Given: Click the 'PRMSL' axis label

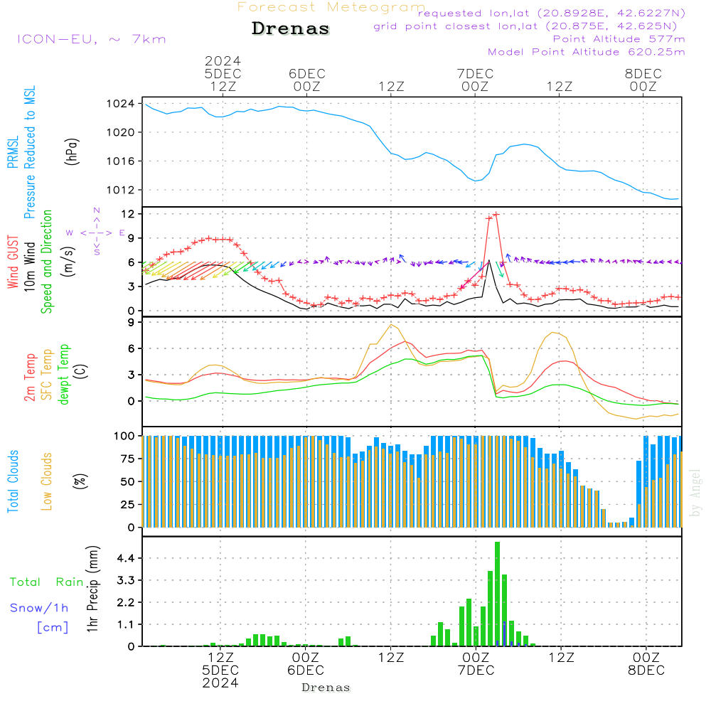Looking at the screenshot, I should (13, 152).
